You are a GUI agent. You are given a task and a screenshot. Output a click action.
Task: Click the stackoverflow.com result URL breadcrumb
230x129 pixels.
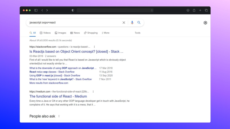[60, 47]
